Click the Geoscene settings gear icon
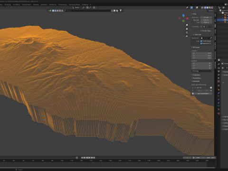 [211, 87]
